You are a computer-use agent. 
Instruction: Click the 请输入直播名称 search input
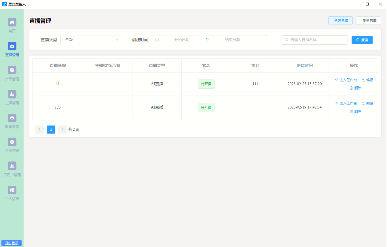click(315, 40)
